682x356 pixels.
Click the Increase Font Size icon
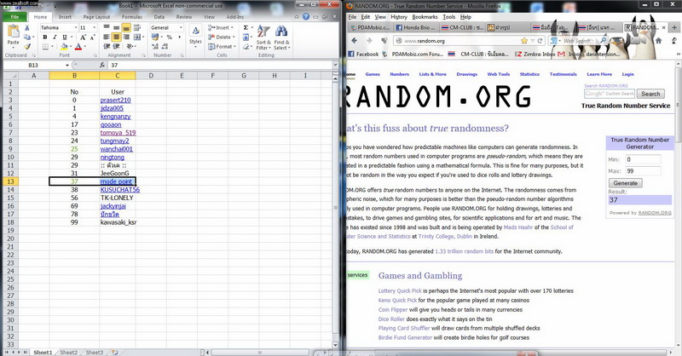83,37
